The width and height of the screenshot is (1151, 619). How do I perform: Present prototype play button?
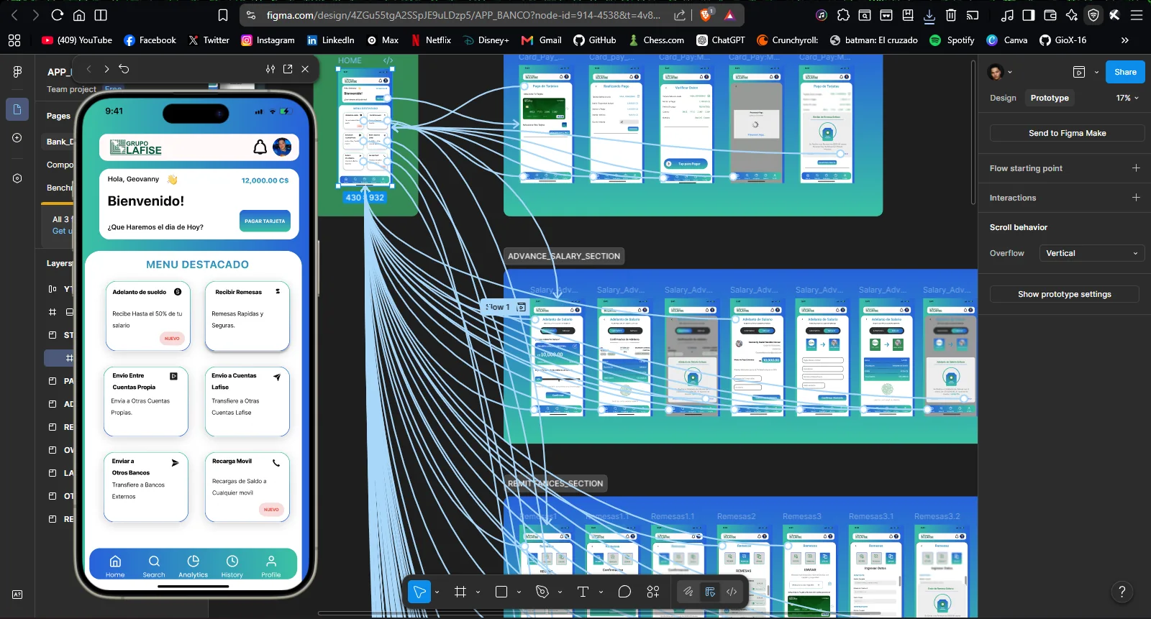[1078, 72]
